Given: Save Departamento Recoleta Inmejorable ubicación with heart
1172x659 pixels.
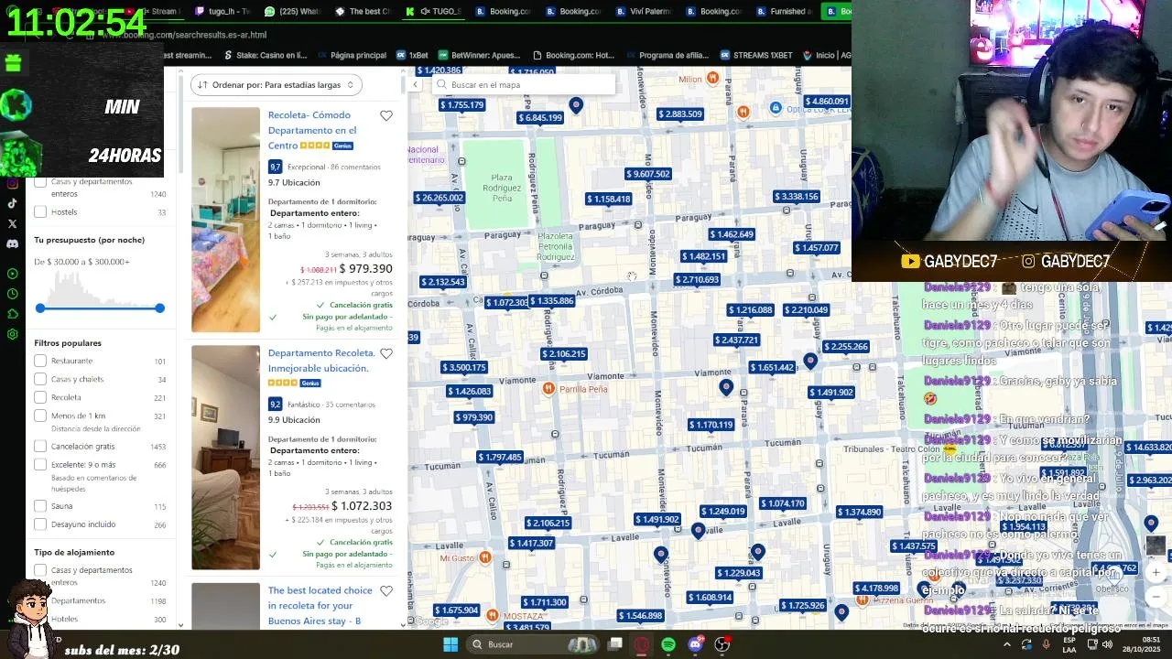Looking at the screenshot, I should (386, 354).
